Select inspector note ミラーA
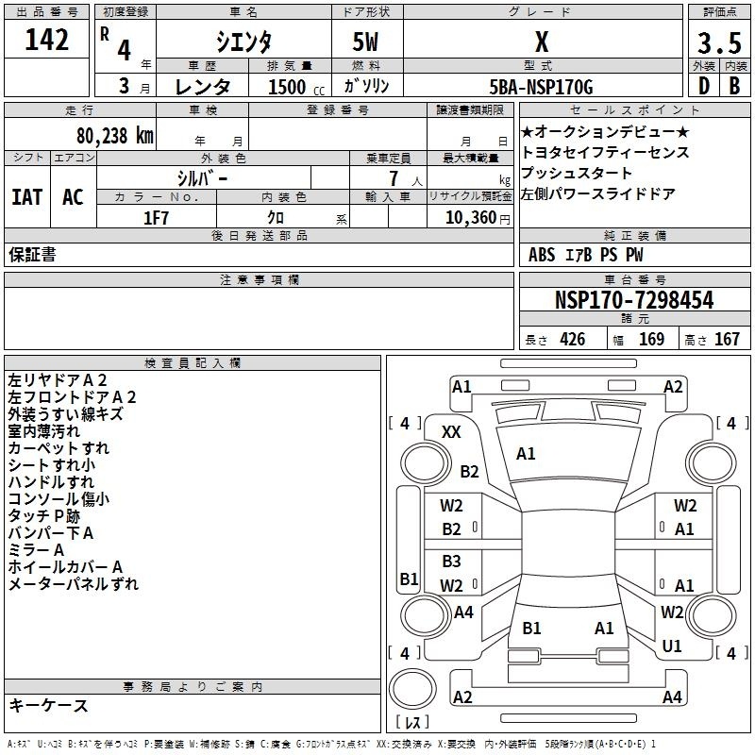 pos(36,550)
